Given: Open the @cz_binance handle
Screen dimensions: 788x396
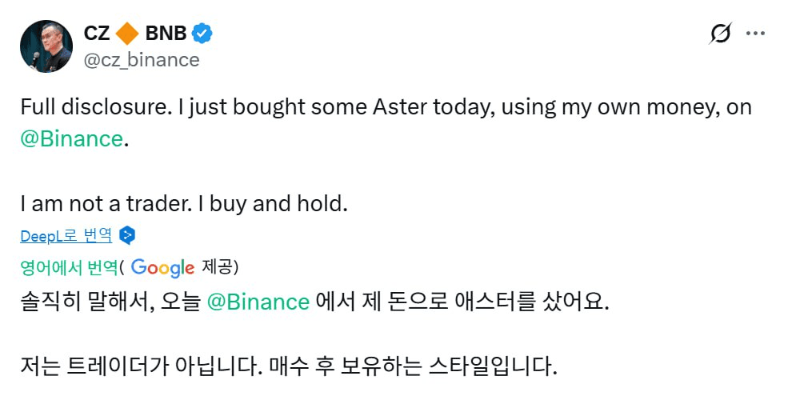Looking at the screenshot, I should coord(142,60).
